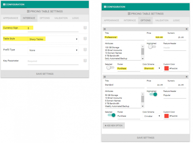Click the 'Daily Automated Backup' attribute line

tap(116, 59)
